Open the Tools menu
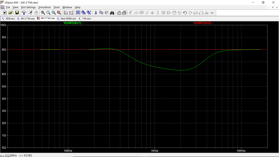The image size is (279, 157). (56, 7)
